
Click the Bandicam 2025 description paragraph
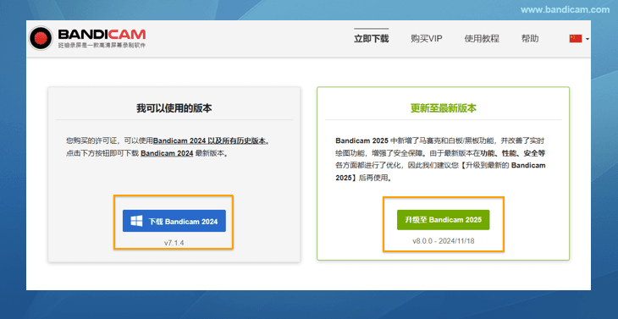(440, 159)
